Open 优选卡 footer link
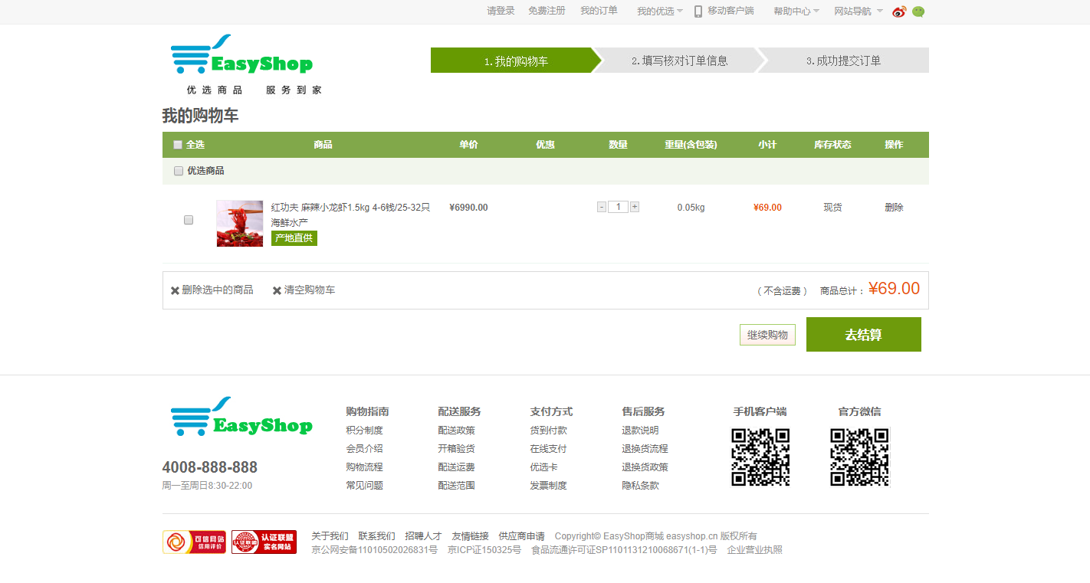Image resolution: width=1090 pixels, height=583 pixels. click(543, 467)
